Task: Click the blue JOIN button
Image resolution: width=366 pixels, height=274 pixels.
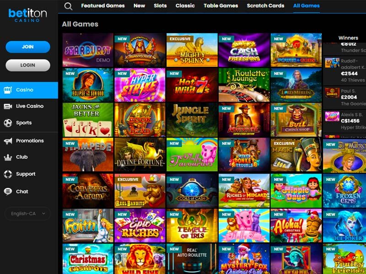Action: (28, 47)
